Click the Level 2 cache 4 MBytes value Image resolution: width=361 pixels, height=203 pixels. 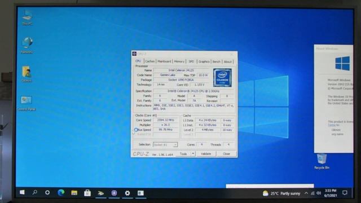208,130
